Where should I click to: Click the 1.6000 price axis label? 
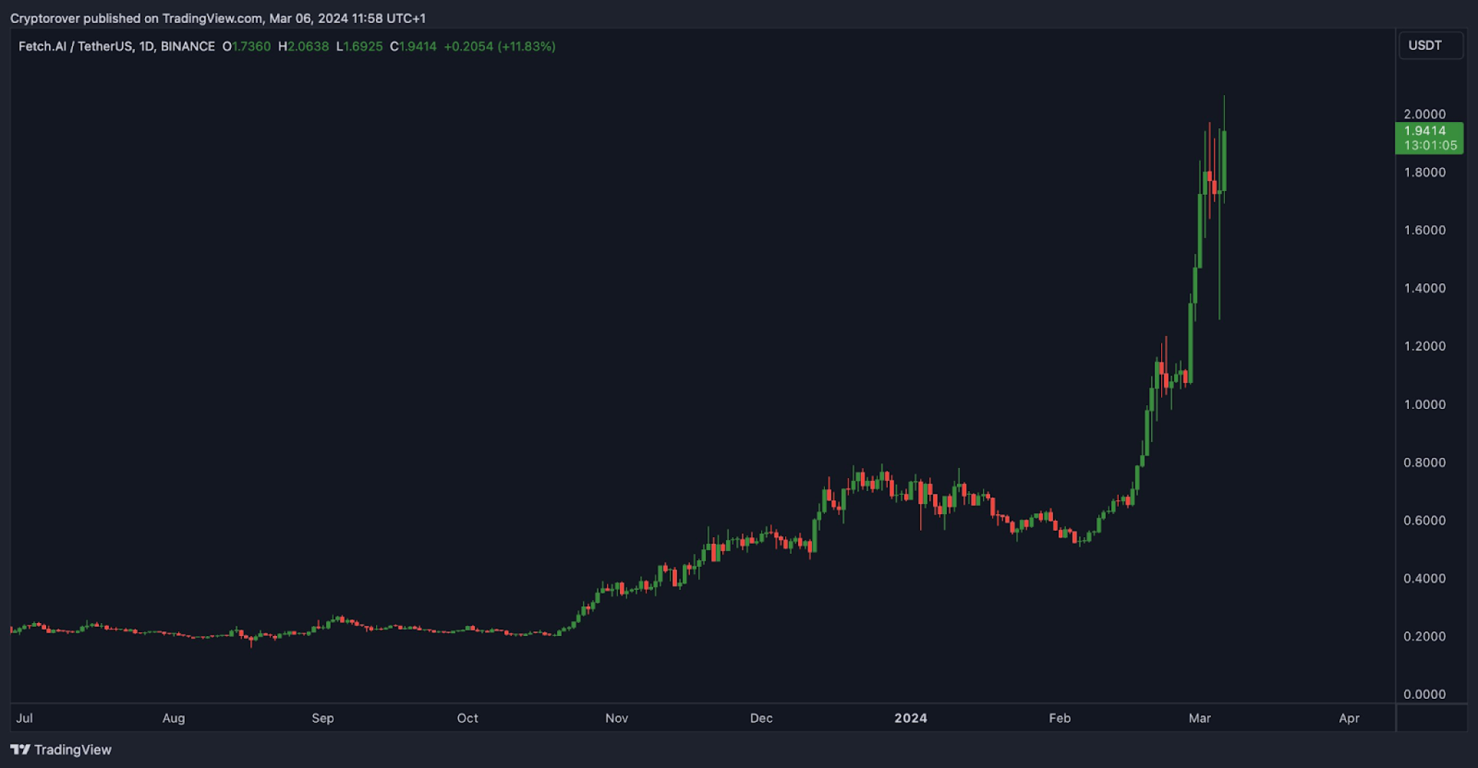[1425, 230]
